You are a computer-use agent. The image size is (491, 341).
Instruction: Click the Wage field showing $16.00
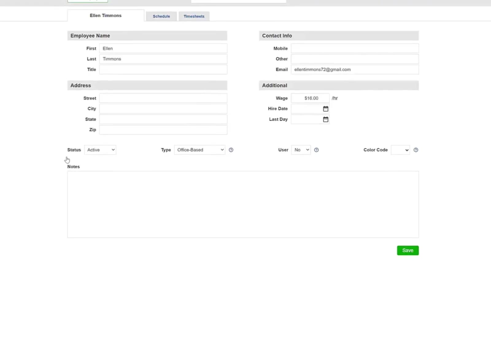coord(310,98)
